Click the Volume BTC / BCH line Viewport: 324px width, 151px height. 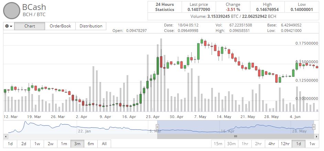tap(233, 16)
